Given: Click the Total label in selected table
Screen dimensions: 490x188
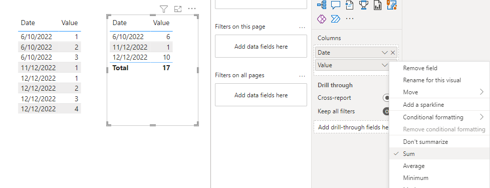Looking at the screenshot, I should 120,68.
